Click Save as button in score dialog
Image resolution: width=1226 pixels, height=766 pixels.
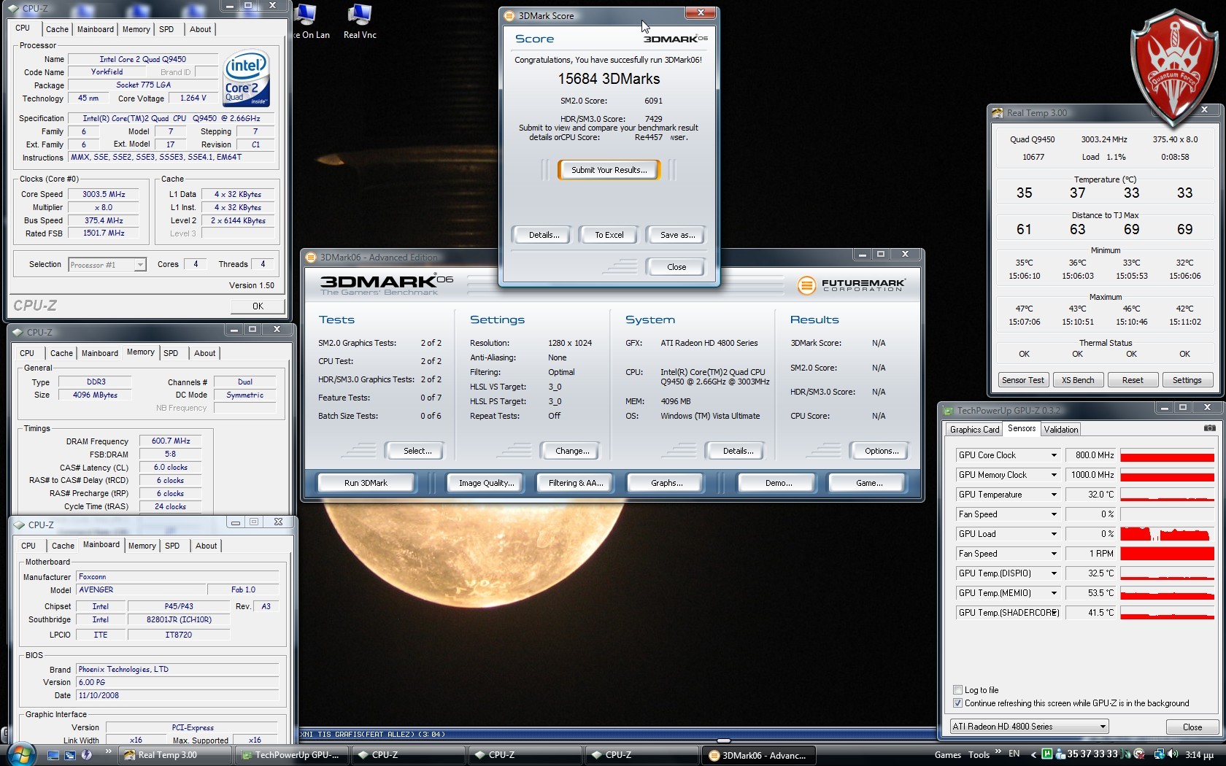coord(677,235)
